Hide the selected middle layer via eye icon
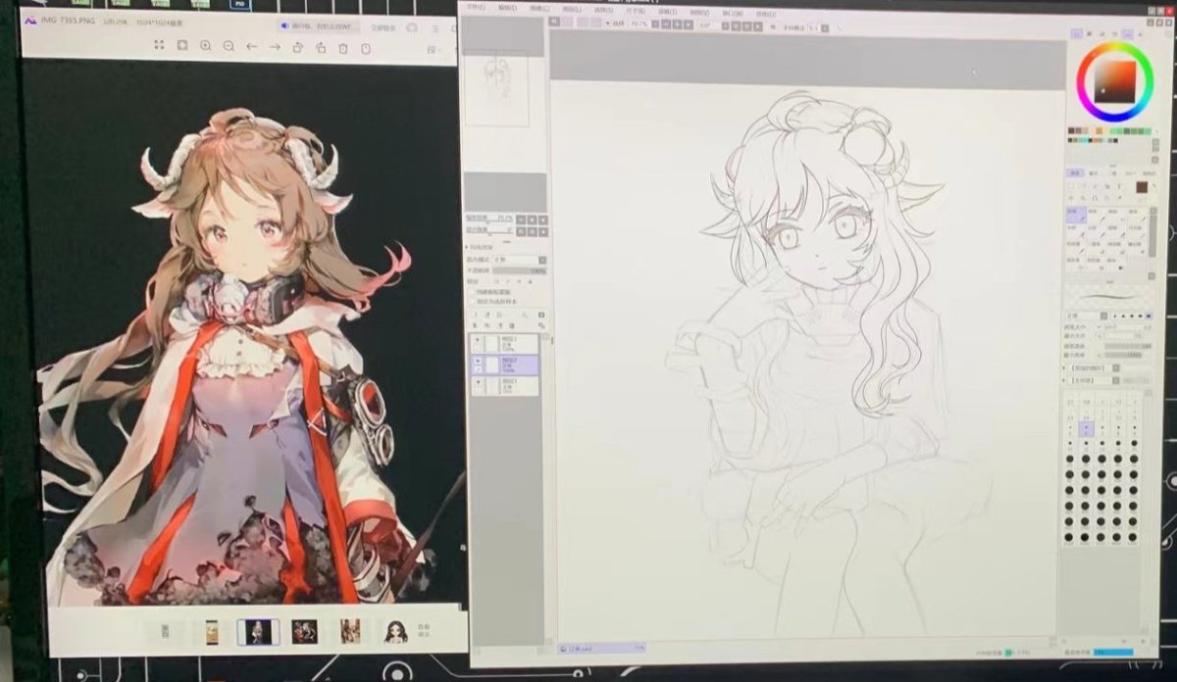Image resolution: width=1177 pixels, height=682 pixels. tap(478, 360)
